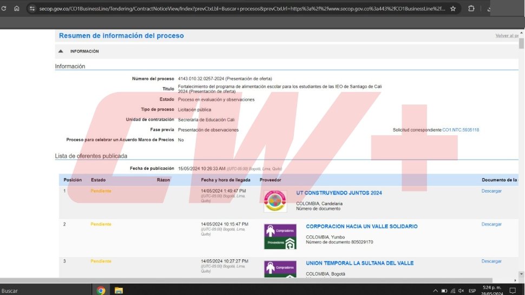The height and width of the screenshot is (295, 525).
Task: Click the battery icon in system tray
Action: click(444, 291)
